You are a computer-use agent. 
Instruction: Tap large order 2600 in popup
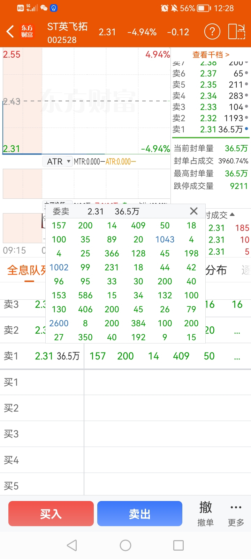pyautogui.click(x=59, y=323)
